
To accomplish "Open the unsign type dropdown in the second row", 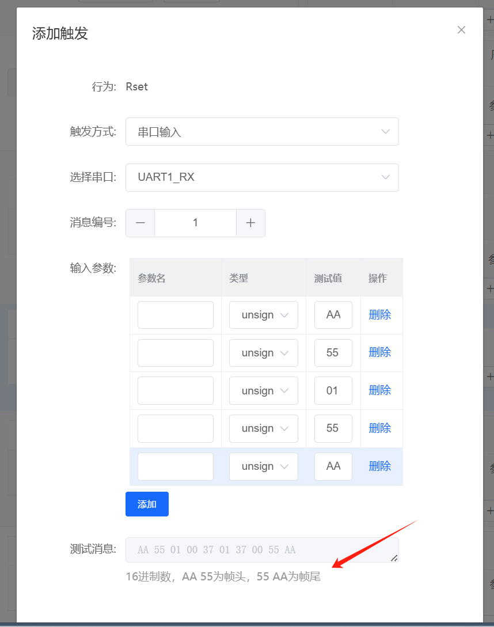I will [x=263, y=352].
